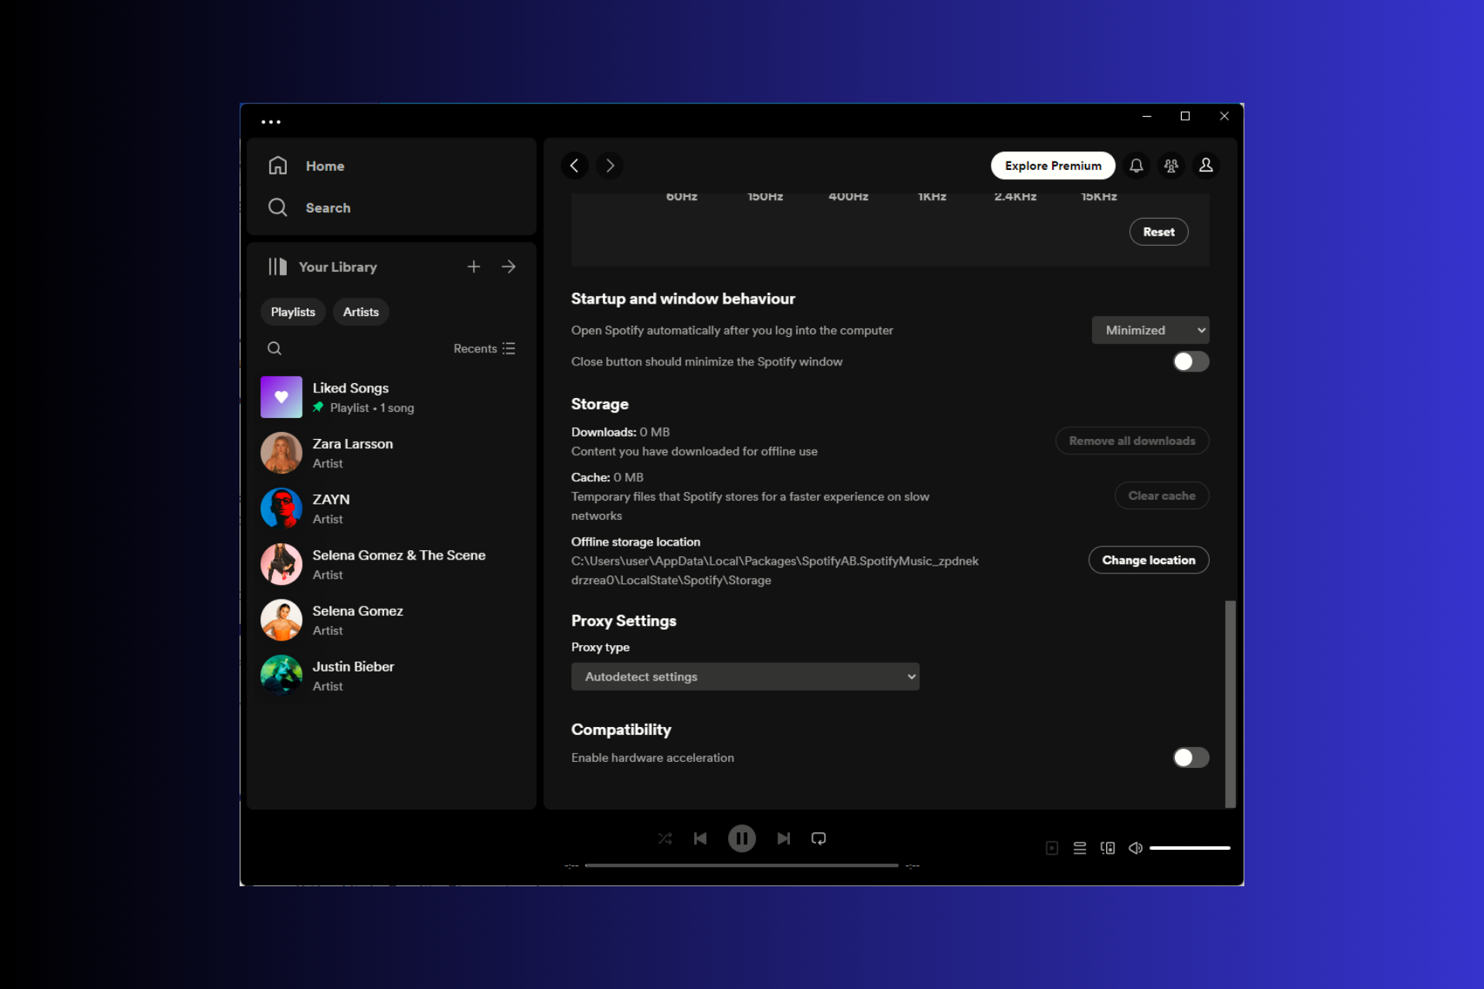The height and width of the screenshot is (989, 1484).
Task: Skip to the previous track
Action: click(700, 838)
